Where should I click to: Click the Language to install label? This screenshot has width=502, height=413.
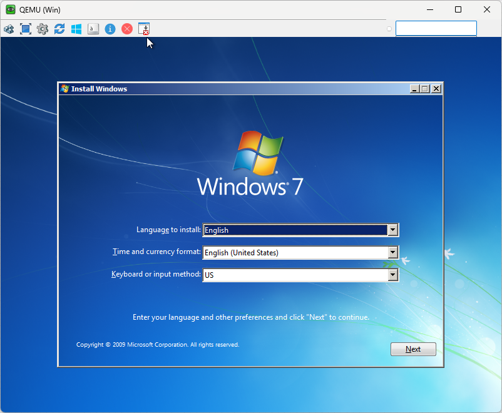pyautogui.click(x=168, y=230)
